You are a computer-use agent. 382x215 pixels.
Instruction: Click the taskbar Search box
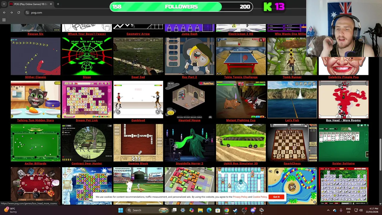(x=148, y=210)
